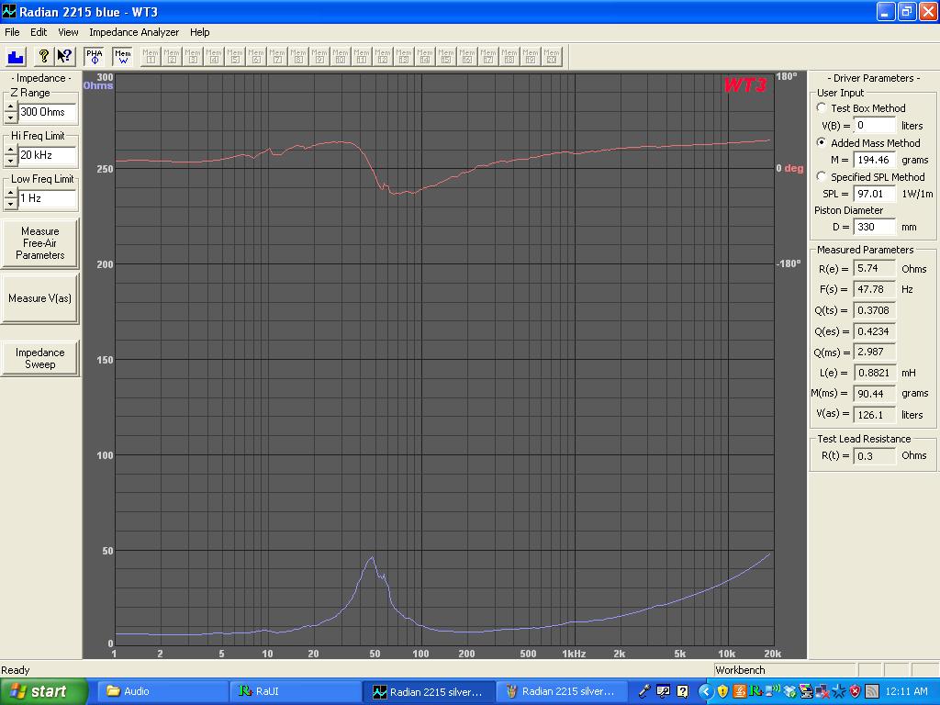Click the blue histogram toolbar icon
This screenshot has width=940, height=705.
pyautogui.click(x=16, y=57)
